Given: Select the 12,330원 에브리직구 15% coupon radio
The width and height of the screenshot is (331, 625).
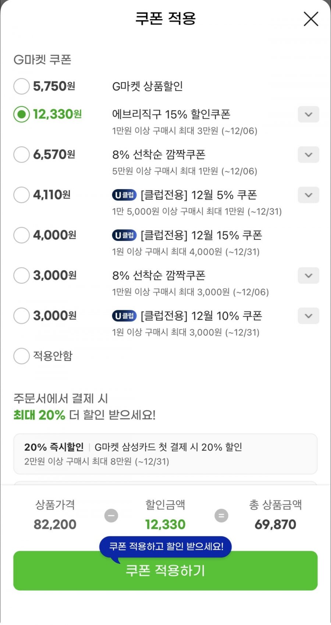Looking at the screenshot, I should pyautogui.click(x=21, y=114).
